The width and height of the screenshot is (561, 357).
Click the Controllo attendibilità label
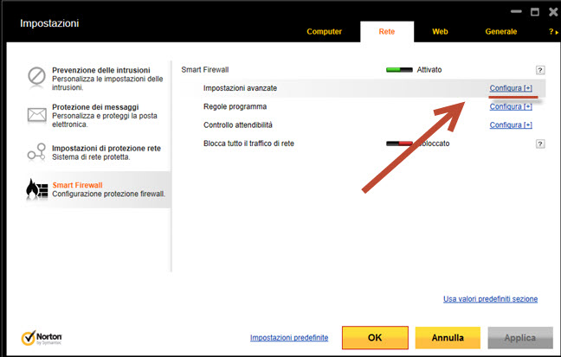238,125
